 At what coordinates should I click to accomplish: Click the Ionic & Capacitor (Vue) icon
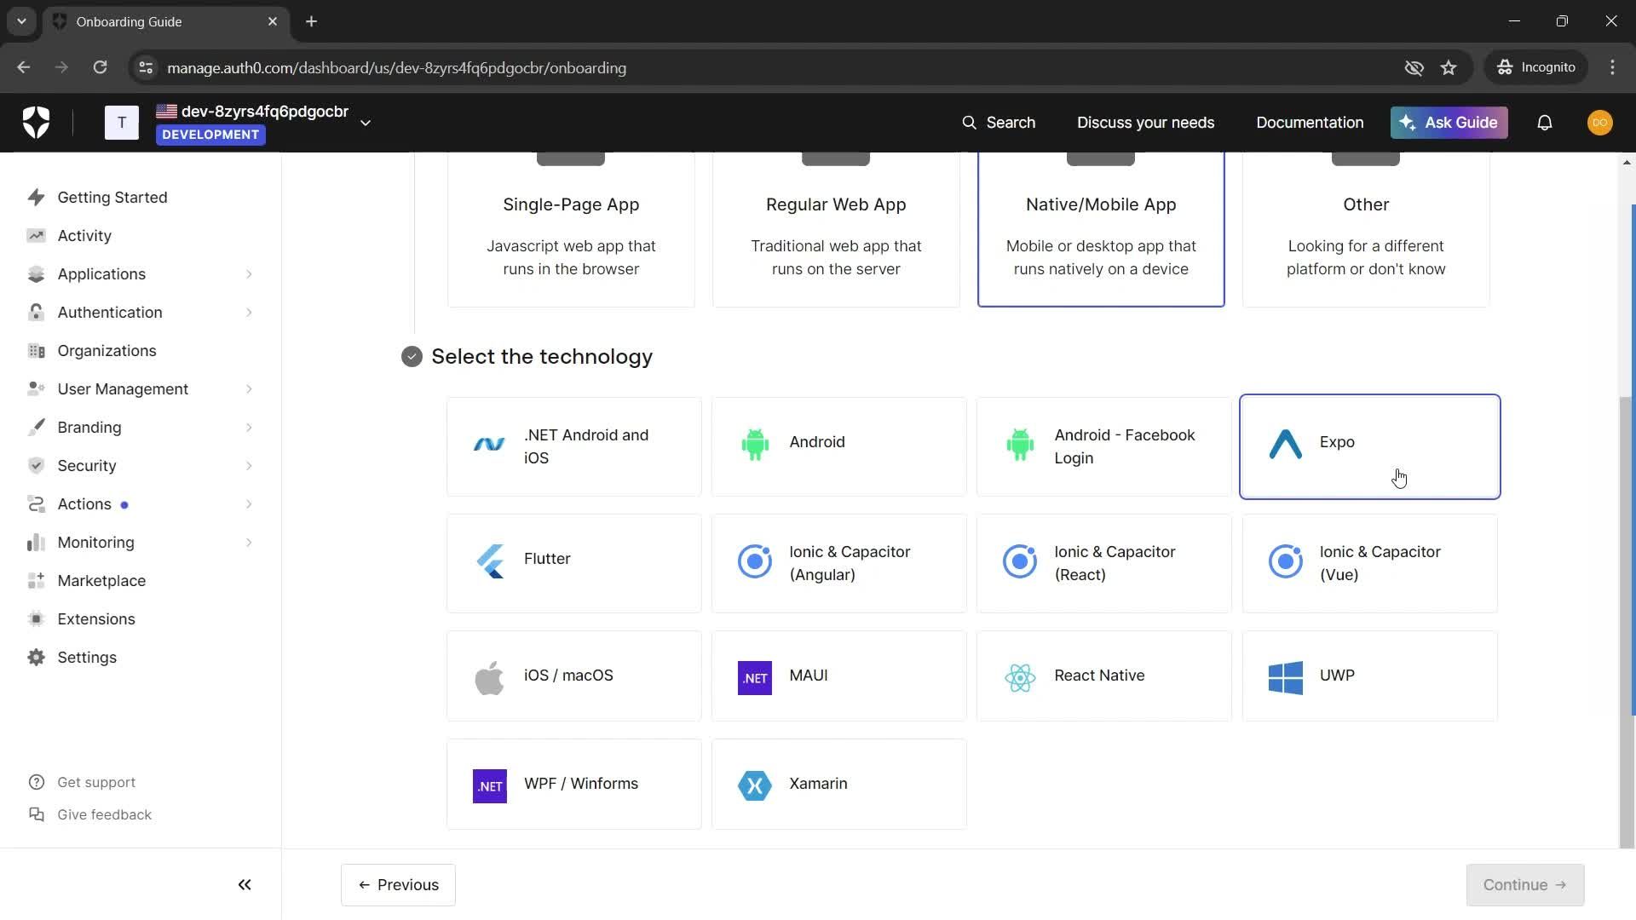1286,562
